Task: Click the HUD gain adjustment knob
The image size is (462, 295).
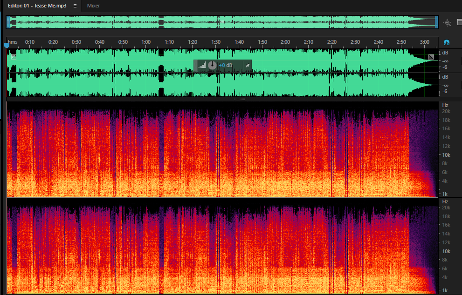Action: pos(212,65)
